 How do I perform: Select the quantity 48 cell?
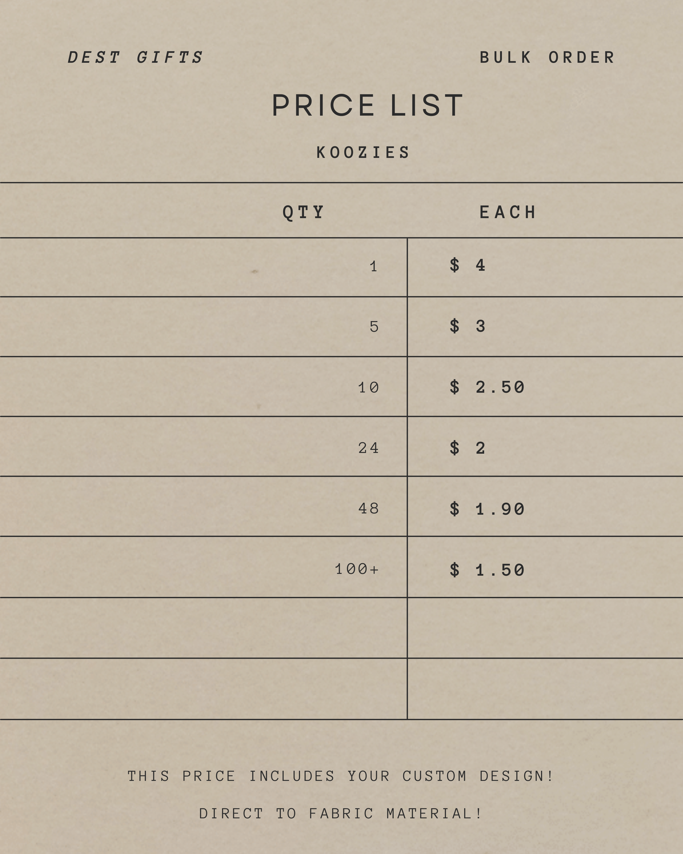[x=368, y=509]
